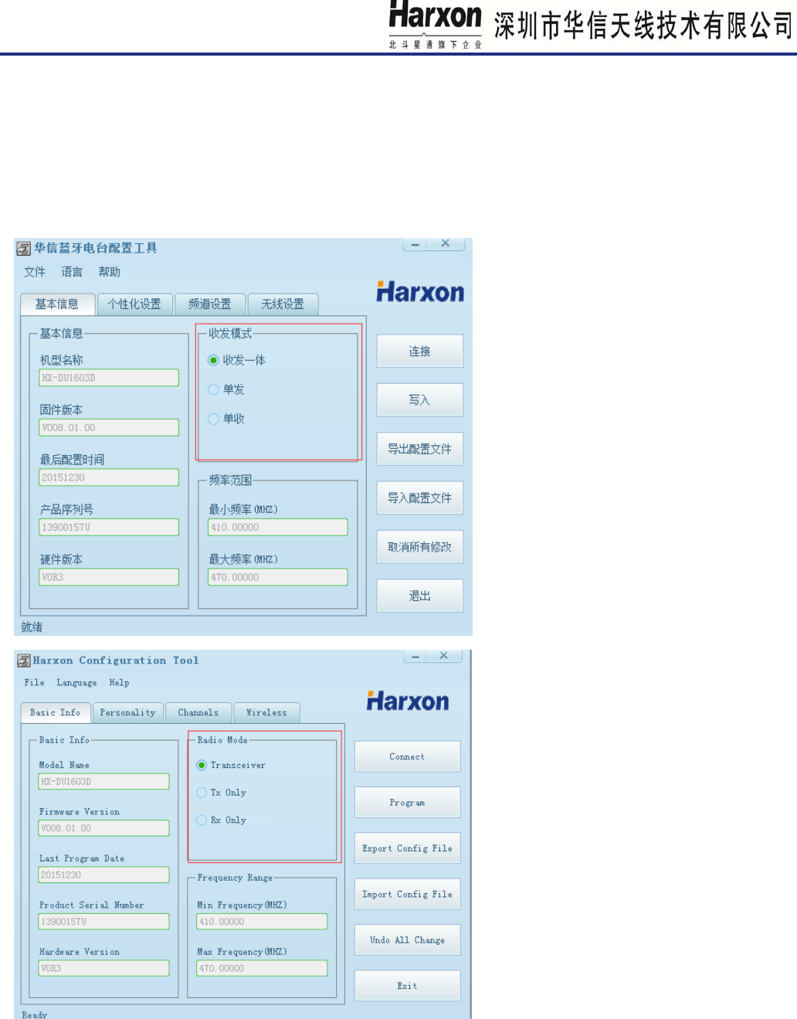Screen dimensions: 797x1019
Task: Open the File menu
Action: coord(34,683)
